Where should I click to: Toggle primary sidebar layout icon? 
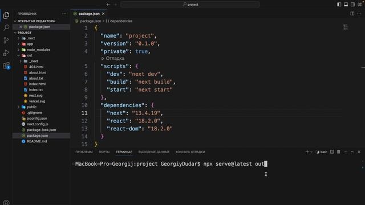coord(339,5)
